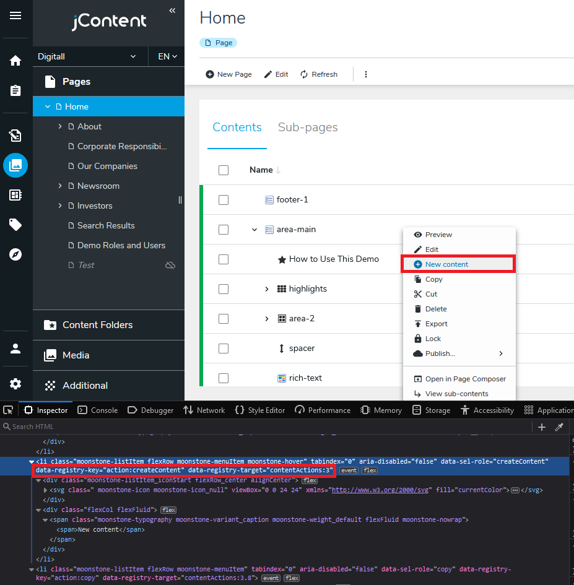Image resolution: width=574 pixels, height=585 pixels.
Task: Tick the checkbox for rich-text row
Action: click(x=224, y=378)
